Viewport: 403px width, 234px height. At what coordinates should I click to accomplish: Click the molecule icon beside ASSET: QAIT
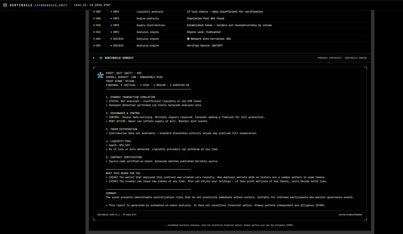pyautogui.click(x=100, y=75)
